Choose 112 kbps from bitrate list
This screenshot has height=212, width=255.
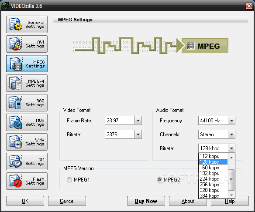click(213, 156)
